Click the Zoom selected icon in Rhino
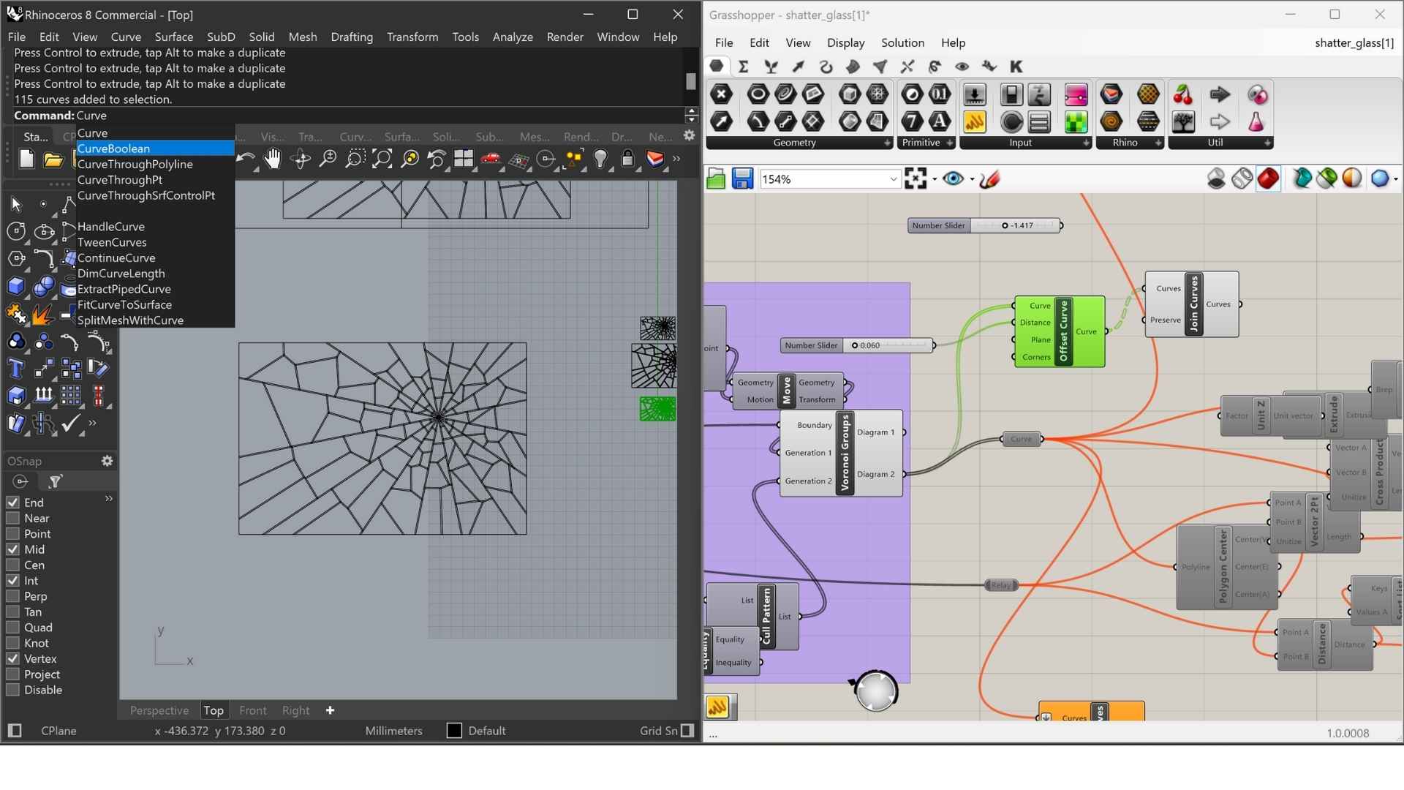 tap(409, 159)
